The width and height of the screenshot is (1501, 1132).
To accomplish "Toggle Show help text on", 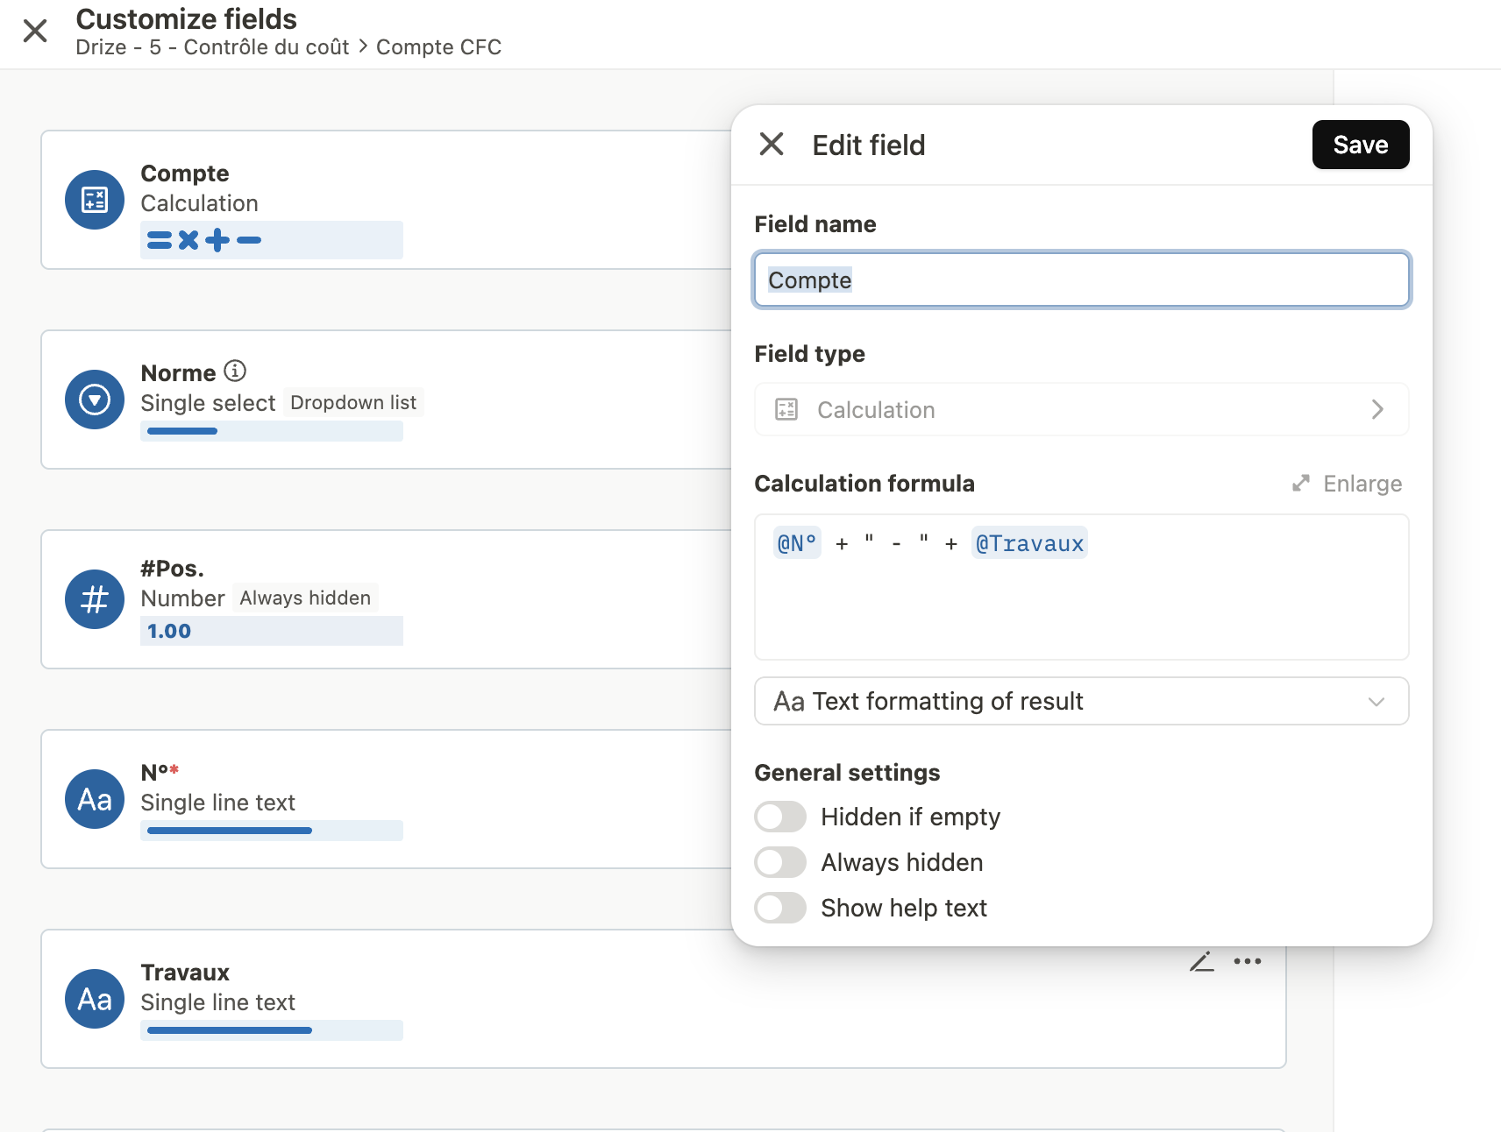I will [x=780, y=908].
